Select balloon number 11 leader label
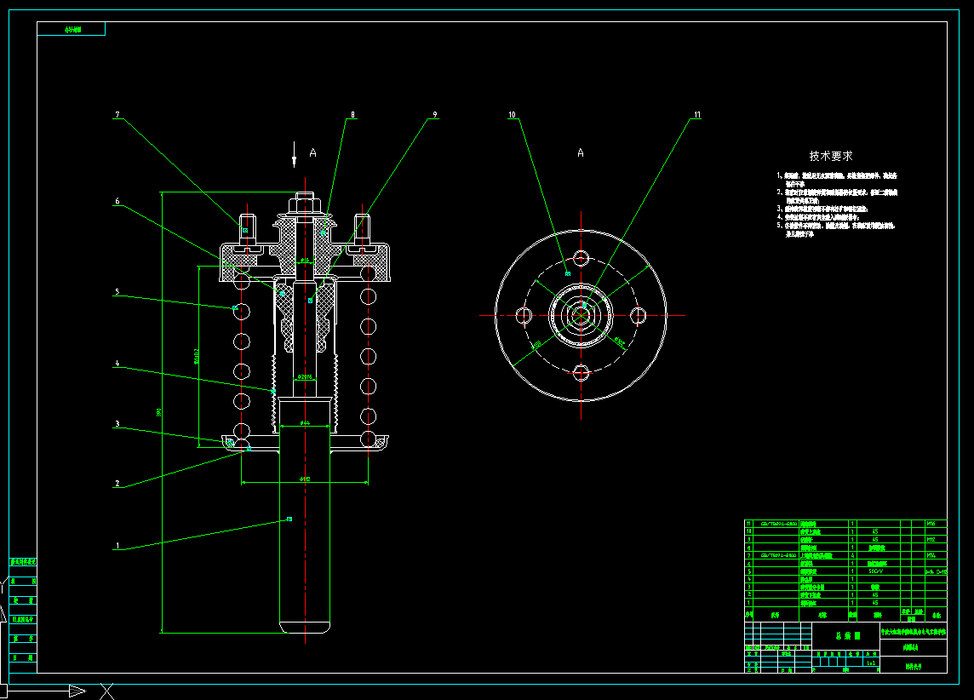The image size is (974, 700). tap(697, 115)
